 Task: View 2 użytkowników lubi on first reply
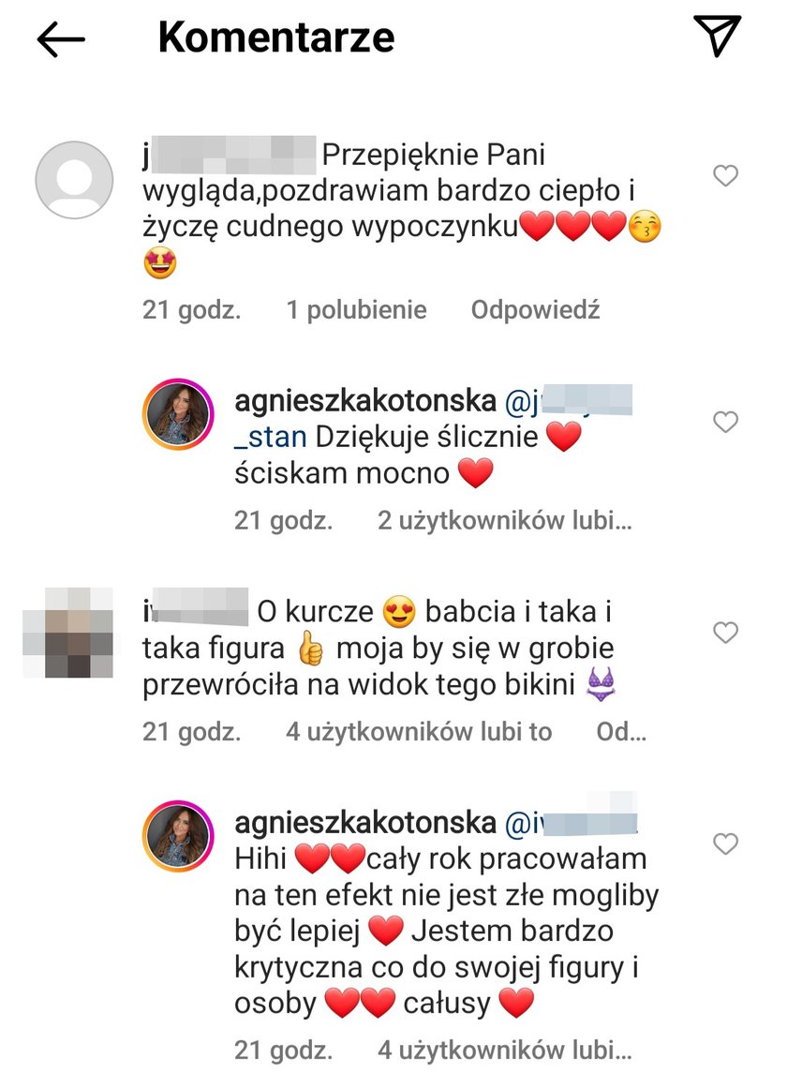(x=504, y=520)
